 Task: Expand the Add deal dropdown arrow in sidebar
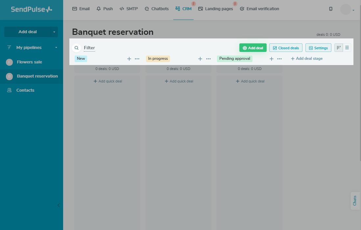[x=54, y=32]
